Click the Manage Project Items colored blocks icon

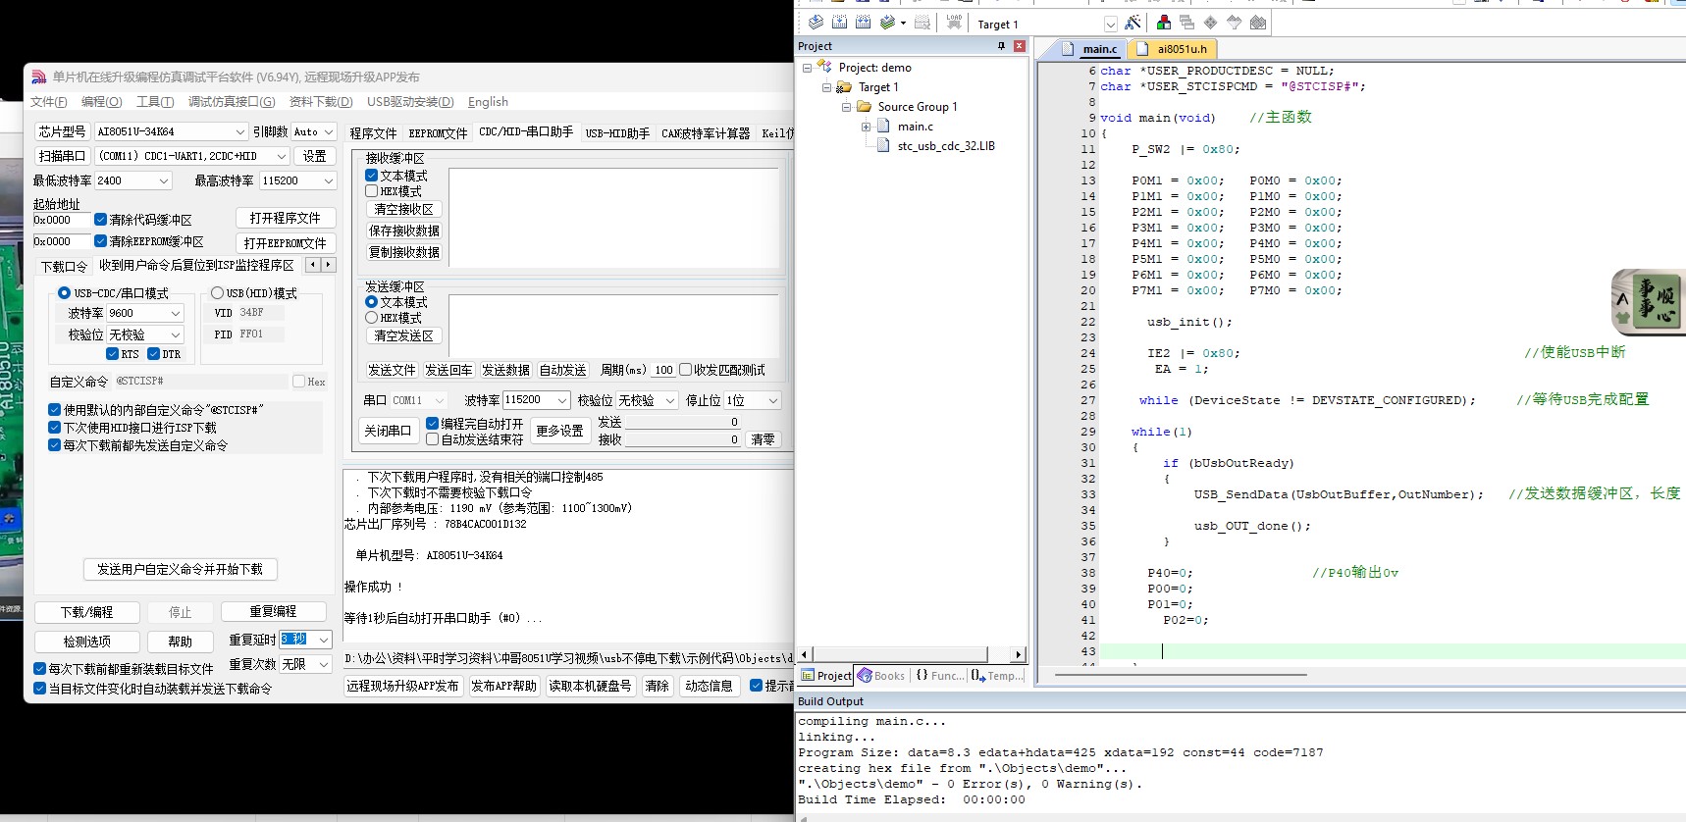click(x=1164, y=23)
